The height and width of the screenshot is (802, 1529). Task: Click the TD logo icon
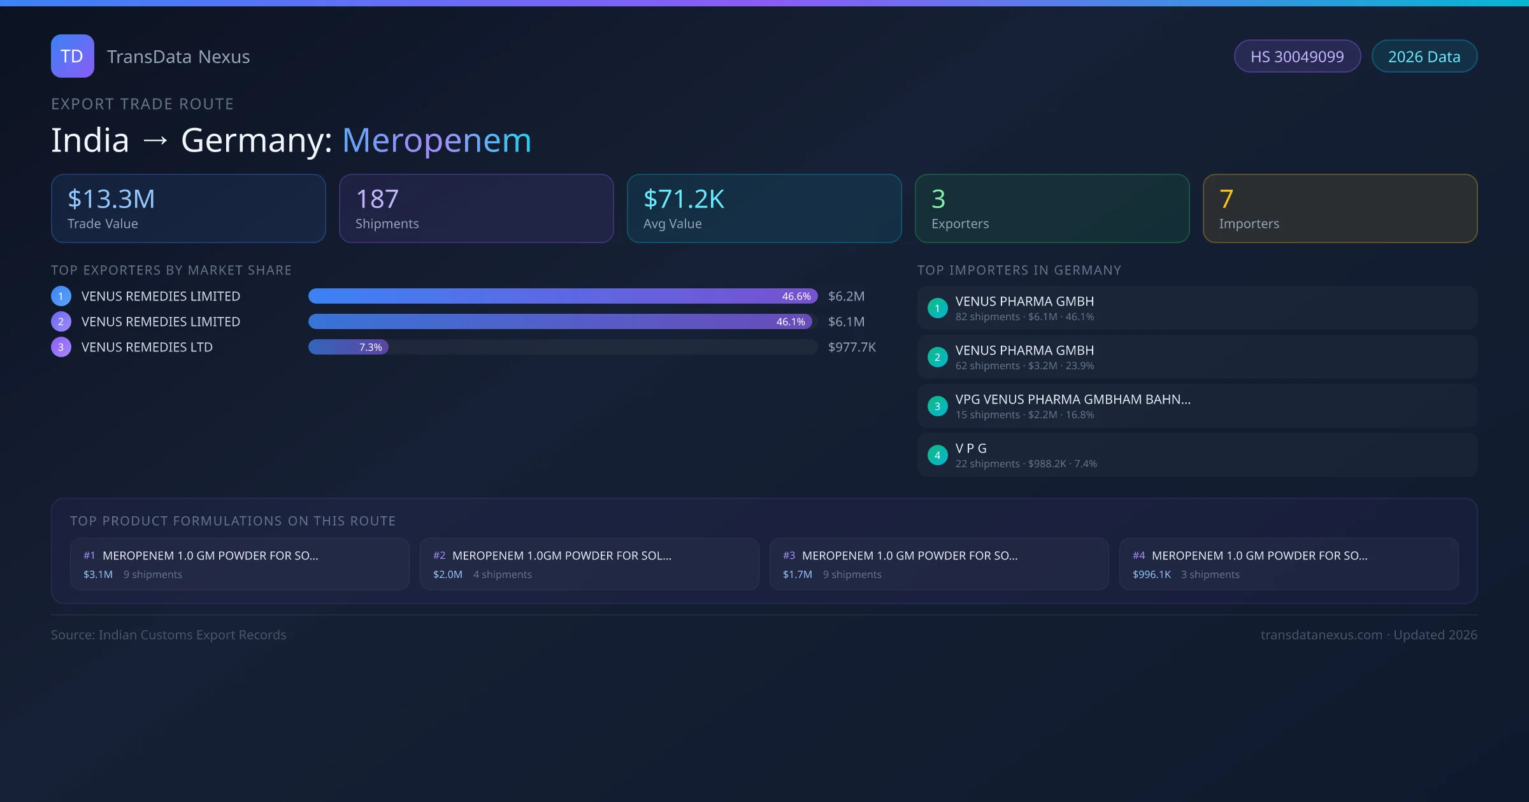[x=72, y=56]
